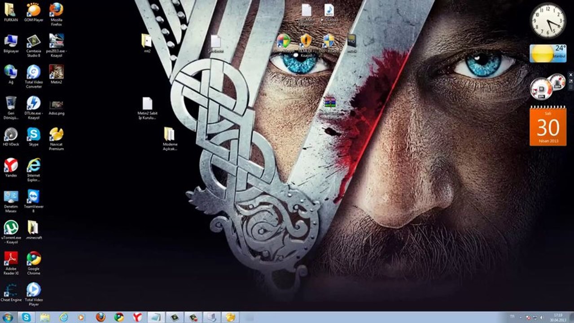Open Firefox from the taskbar
The height and width of the screenshot is (323, 574).
[x=101, y=317]
